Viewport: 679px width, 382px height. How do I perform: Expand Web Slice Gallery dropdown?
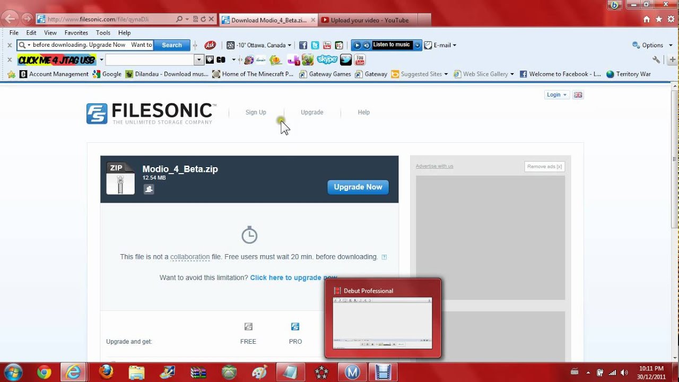(x=512, y=74)
